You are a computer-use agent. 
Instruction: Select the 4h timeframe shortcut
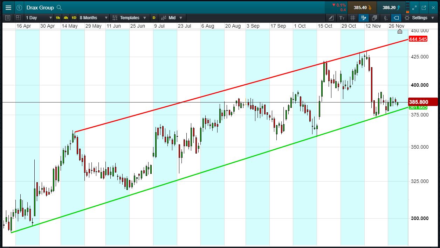point(66,17)
